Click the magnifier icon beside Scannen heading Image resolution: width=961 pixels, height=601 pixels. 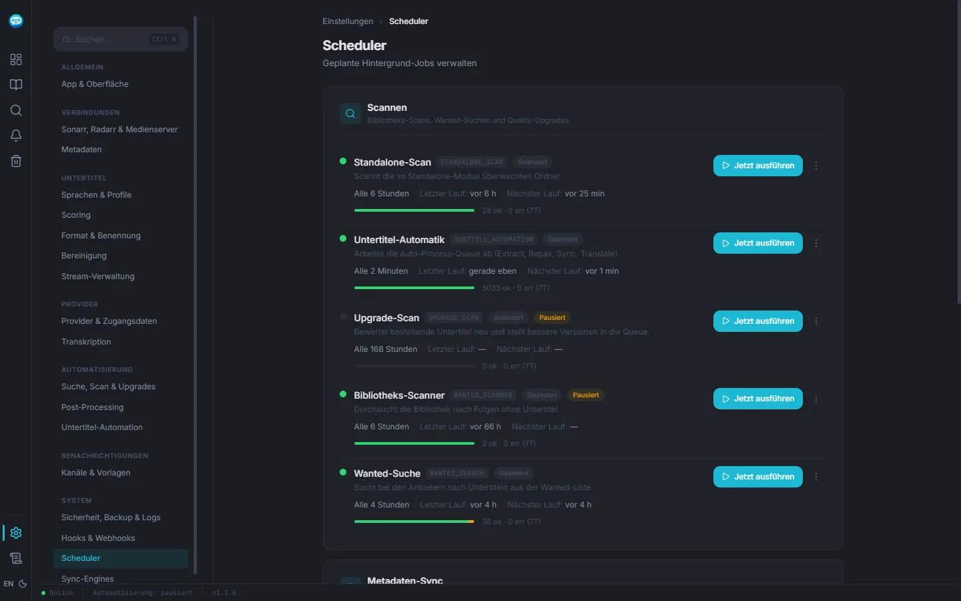350,114
